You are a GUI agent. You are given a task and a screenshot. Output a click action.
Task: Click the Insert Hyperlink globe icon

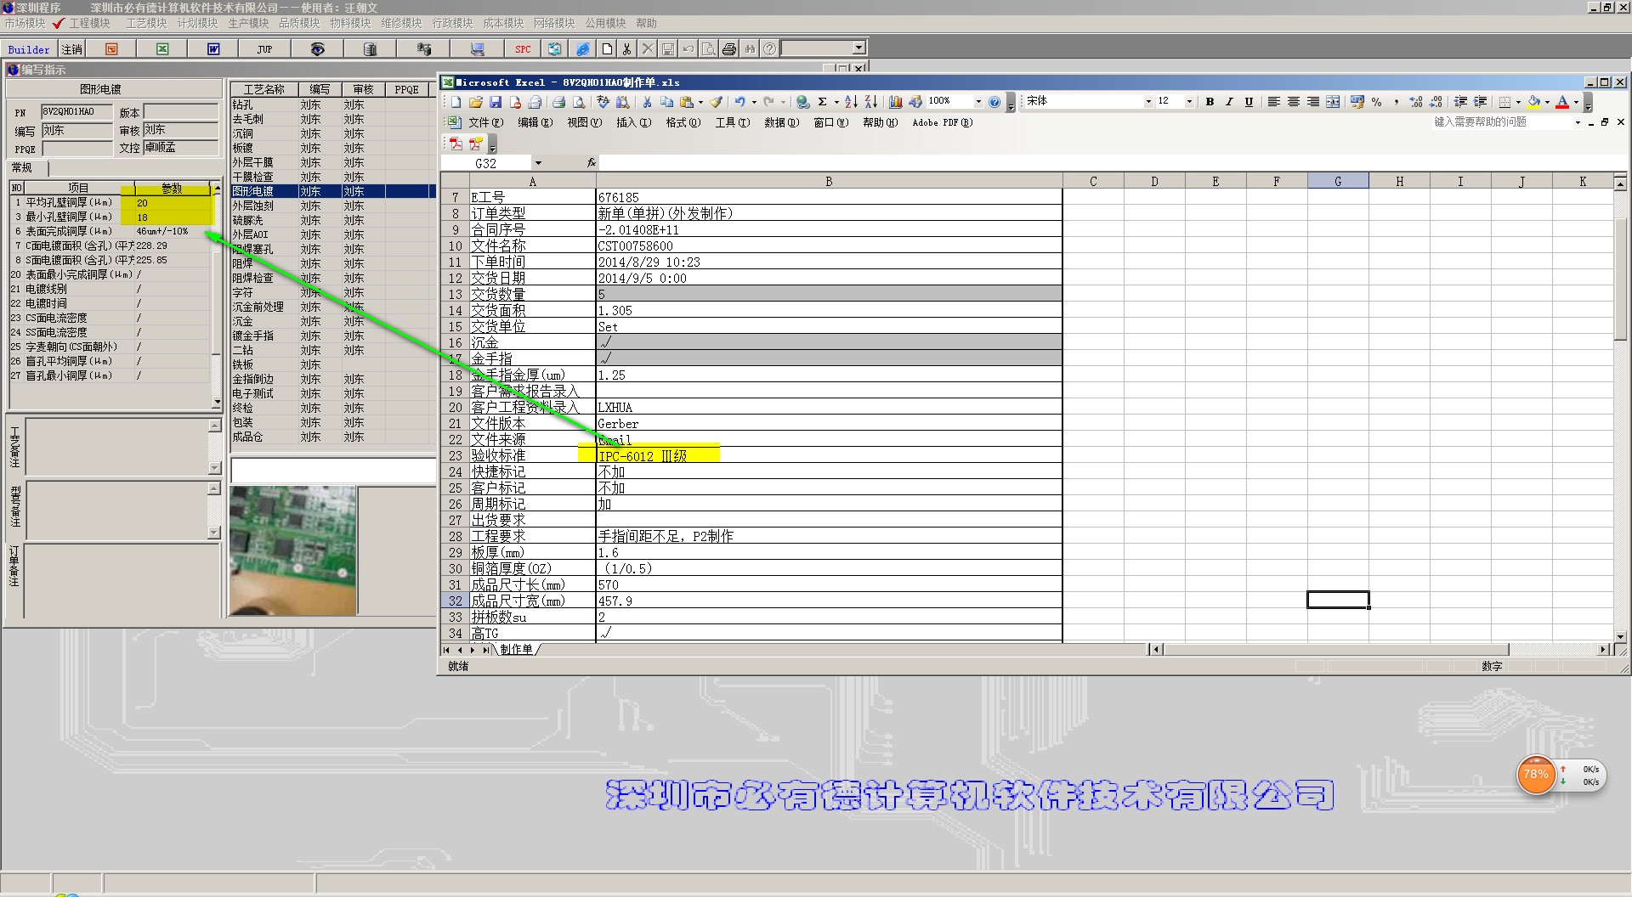tap(802, 102)
